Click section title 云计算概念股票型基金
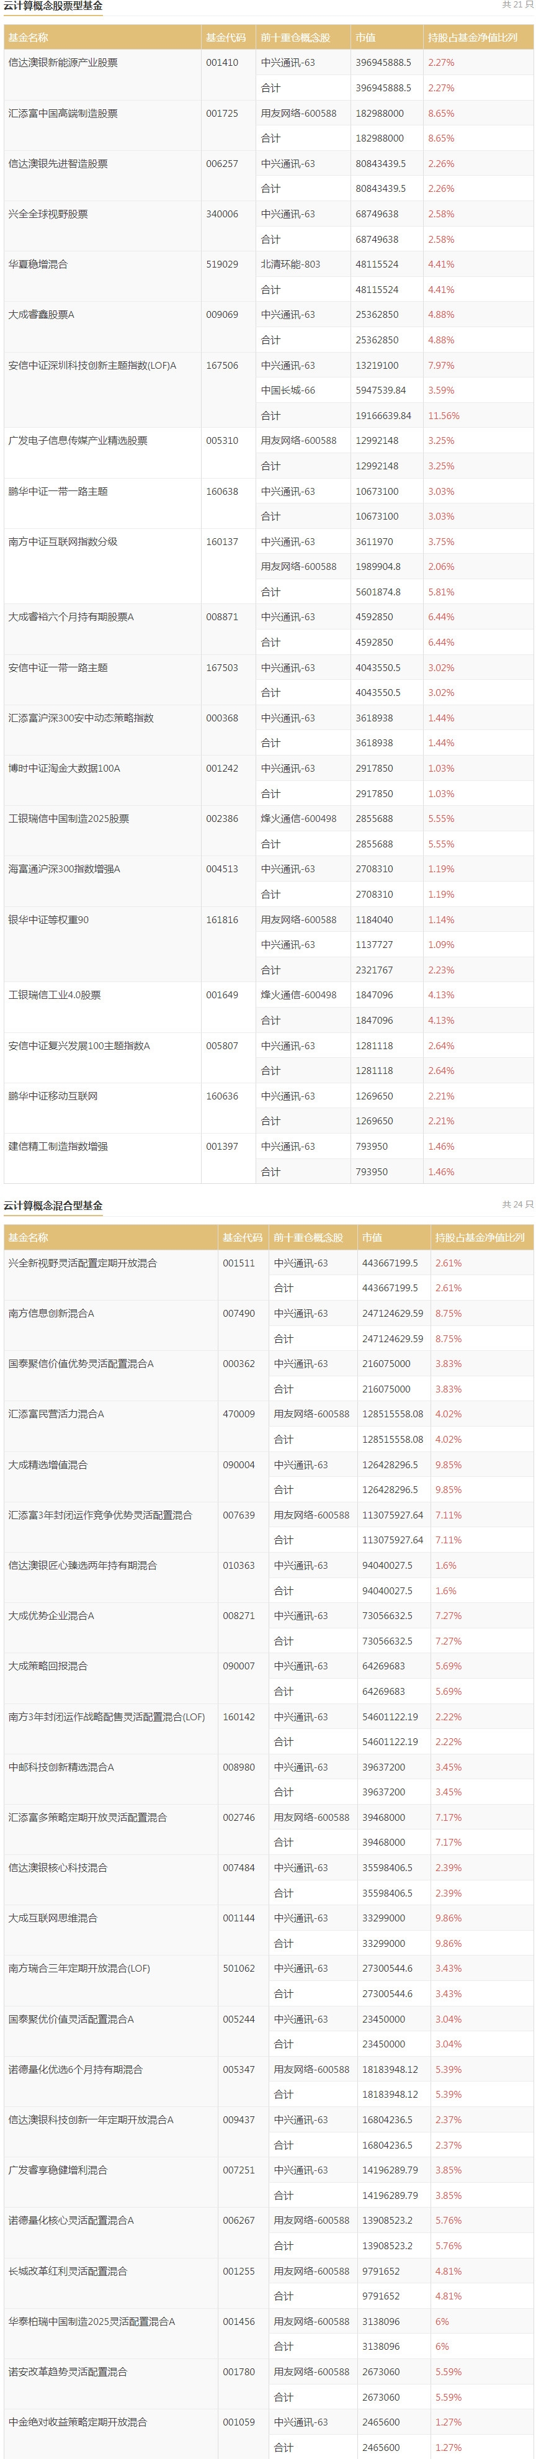This screenshot has width=536, height=2459. click(53, 6)
